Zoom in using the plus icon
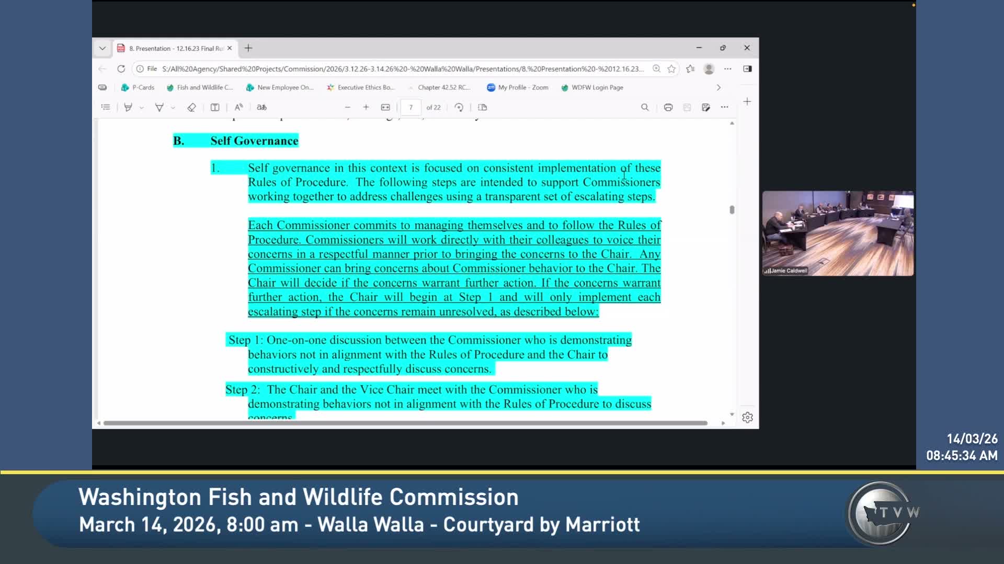1004x564 pixels. coord(366,107)
